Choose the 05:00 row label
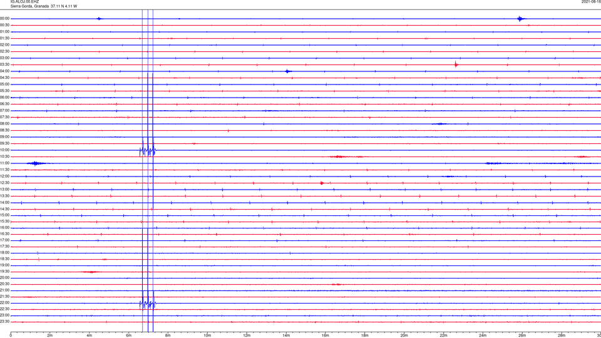This screenshot has height=338, width=601. pos(4,84)
